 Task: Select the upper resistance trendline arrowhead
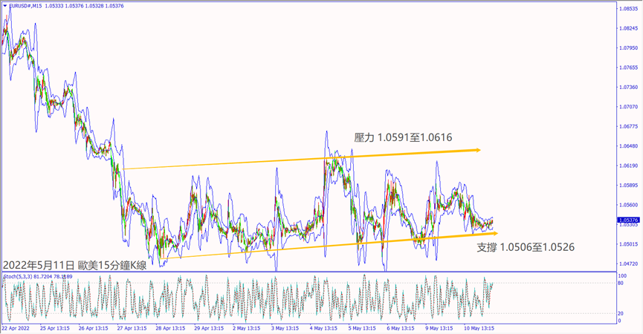tap(476, 150)
